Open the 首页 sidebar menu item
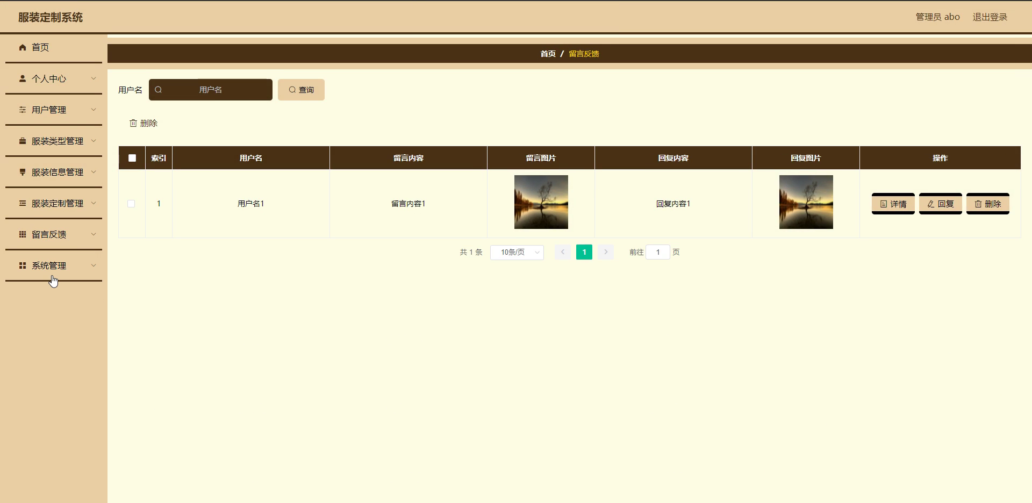Screen dimensions: 1032x503 [54, 47]
